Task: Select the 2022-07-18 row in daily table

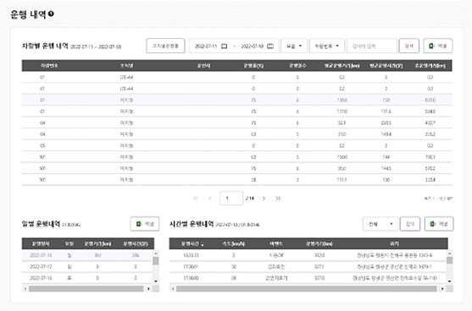Action: 87,255
